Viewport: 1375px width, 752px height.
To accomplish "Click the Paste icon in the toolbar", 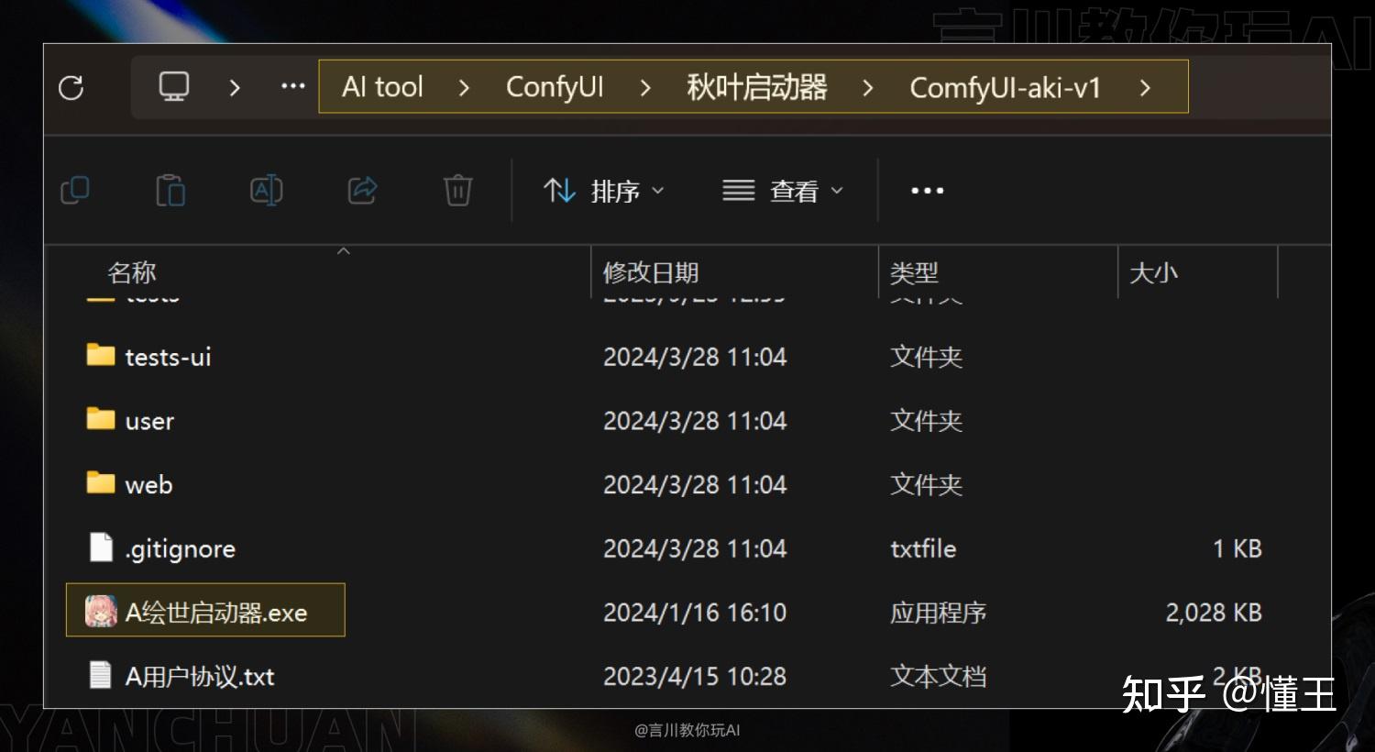I will (x=170, y=190).
